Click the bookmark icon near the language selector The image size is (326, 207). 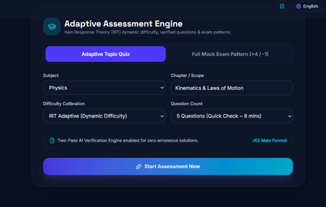pos(282,6)
